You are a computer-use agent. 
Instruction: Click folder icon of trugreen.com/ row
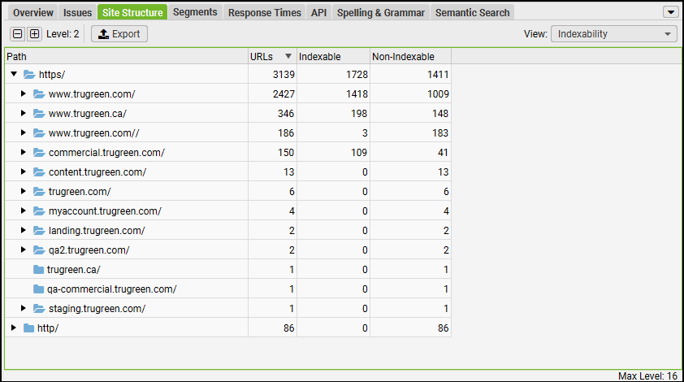[39, 191]
